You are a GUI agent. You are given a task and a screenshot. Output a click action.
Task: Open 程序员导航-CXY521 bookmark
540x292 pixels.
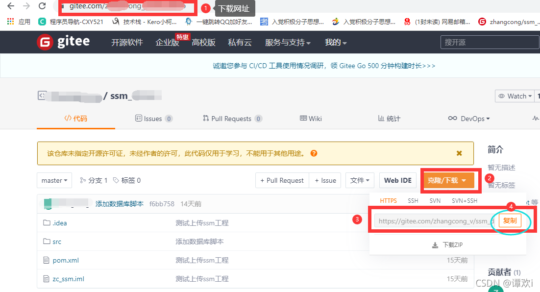pyautogui.click(x=71, y=22)
